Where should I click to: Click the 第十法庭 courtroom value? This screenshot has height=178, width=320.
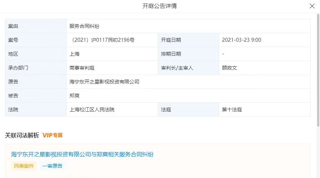[232, 110]
